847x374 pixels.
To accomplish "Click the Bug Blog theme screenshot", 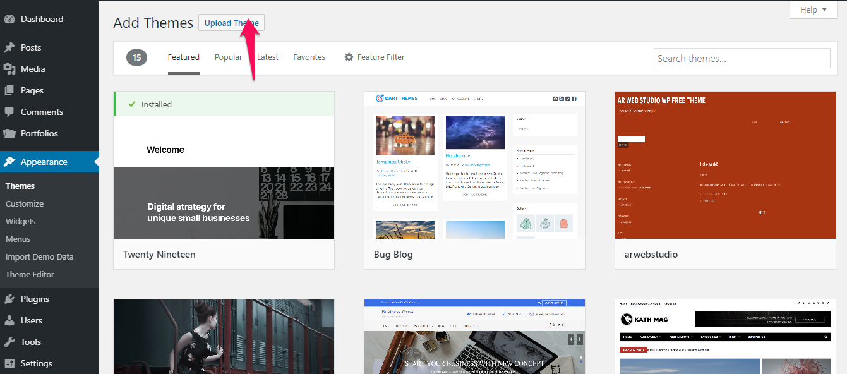I will point(475,166).
